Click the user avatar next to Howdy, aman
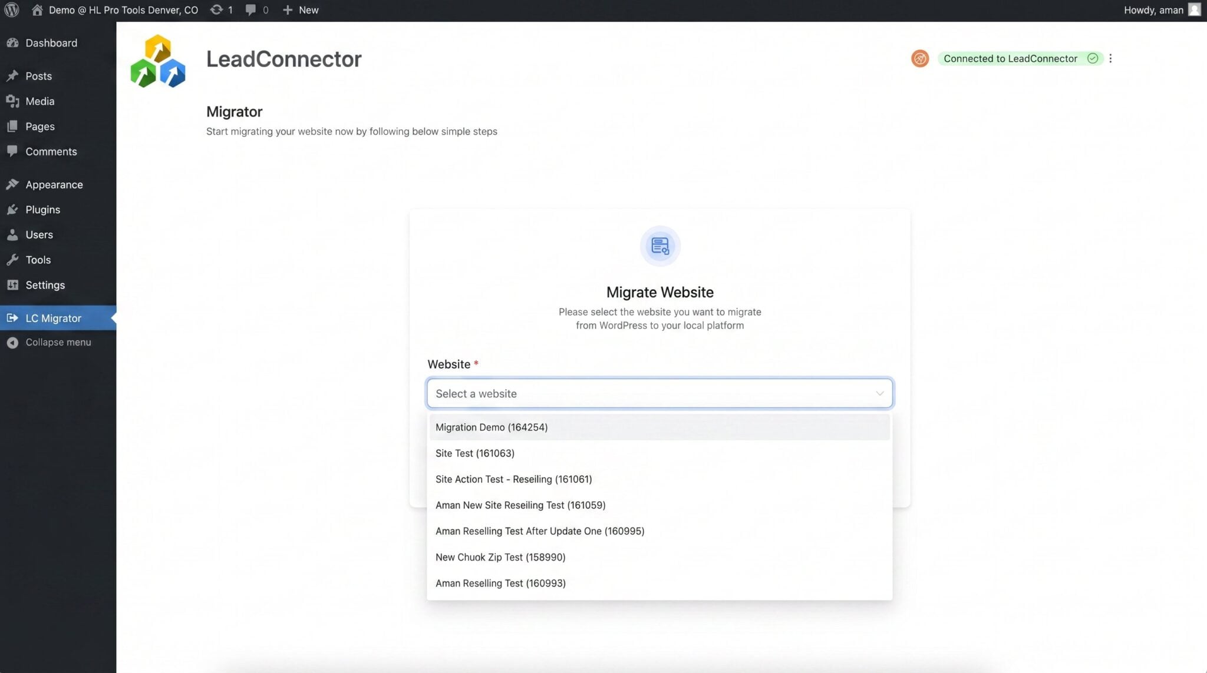Image resolution: width=1207 pixels, height=673 pixels. [1195, 10]
